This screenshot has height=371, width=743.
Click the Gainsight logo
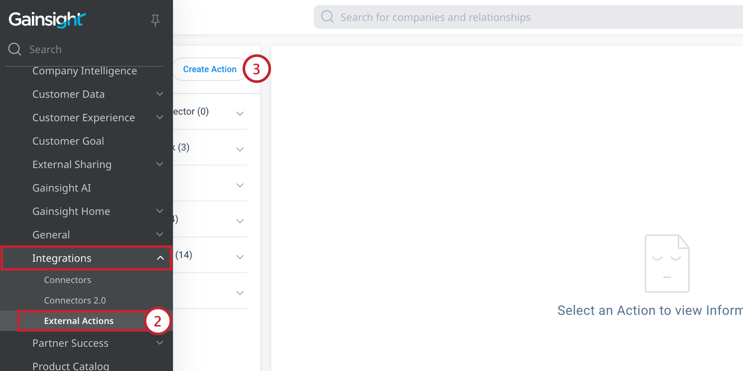pos(47,20)
